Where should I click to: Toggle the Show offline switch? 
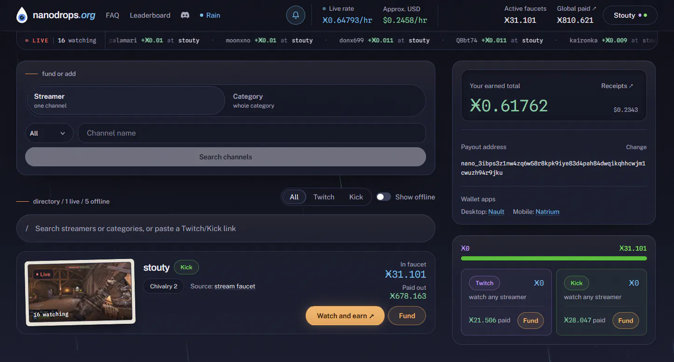pyautogui.click(x=384, y=197)
